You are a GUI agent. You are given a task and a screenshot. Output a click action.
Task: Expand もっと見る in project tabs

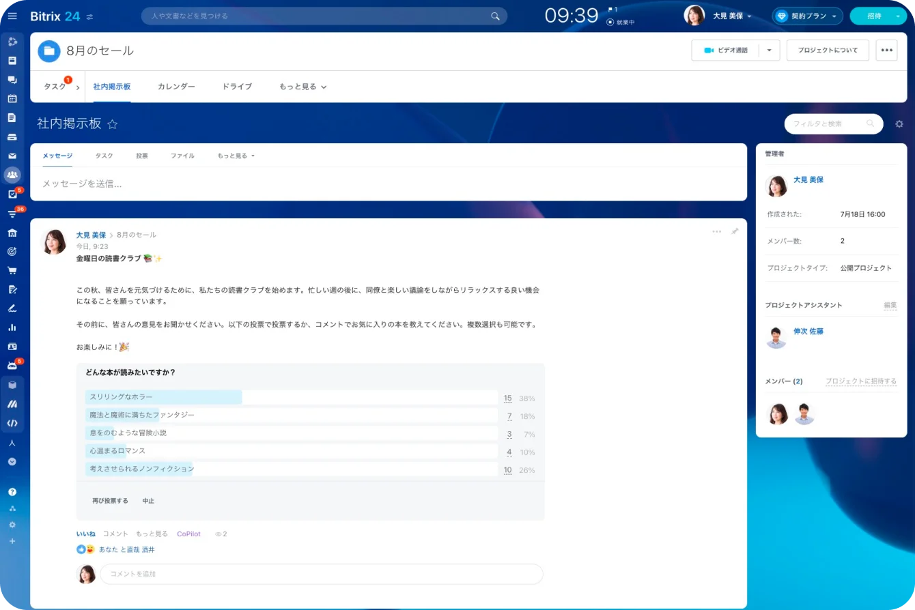click(303, 87)
